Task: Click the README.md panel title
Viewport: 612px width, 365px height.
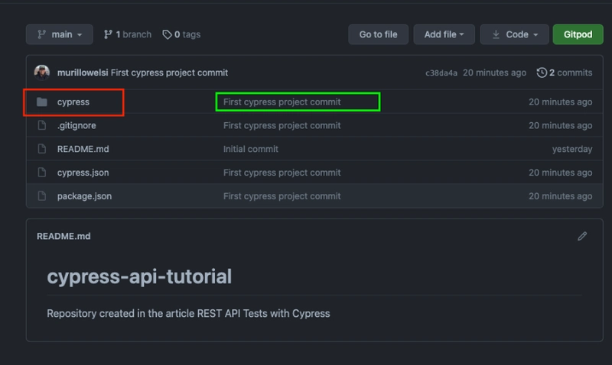Action: click(63, 237)
